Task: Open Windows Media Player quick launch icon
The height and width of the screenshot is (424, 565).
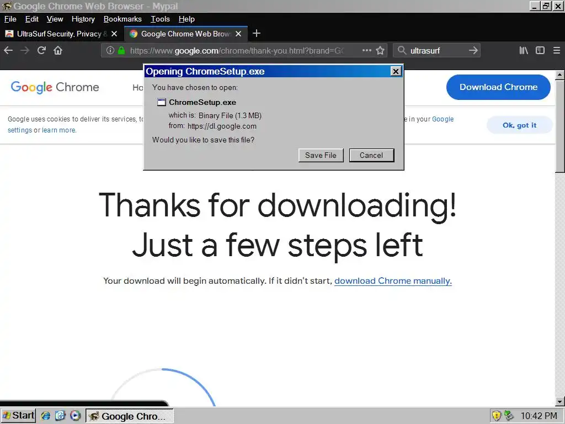Action: pyautogui.click(x=75, y=416)
